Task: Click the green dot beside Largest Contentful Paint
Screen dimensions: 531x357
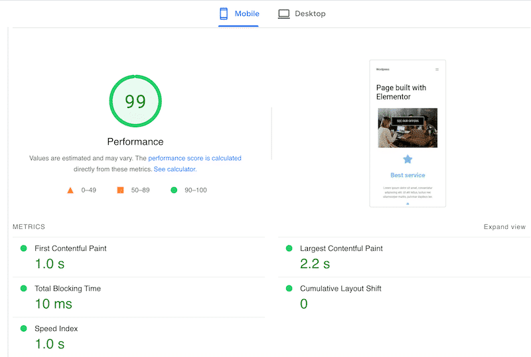Action: (289, 248)
